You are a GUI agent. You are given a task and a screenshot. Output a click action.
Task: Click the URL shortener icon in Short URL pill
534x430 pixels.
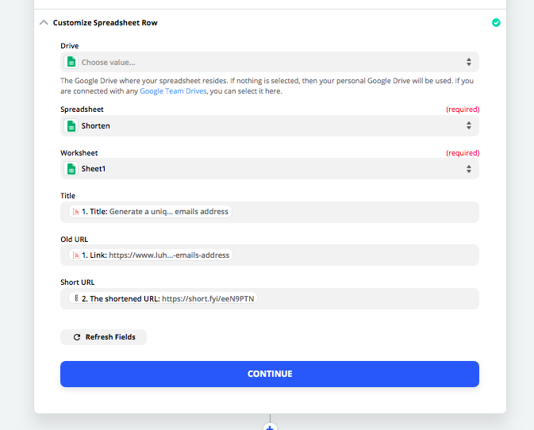coord(76,298)
